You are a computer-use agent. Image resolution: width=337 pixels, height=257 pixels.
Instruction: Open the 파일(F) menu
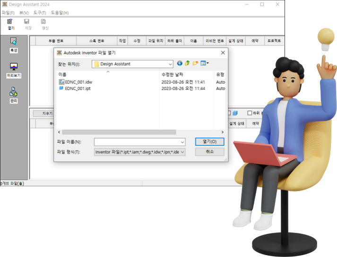8,13
